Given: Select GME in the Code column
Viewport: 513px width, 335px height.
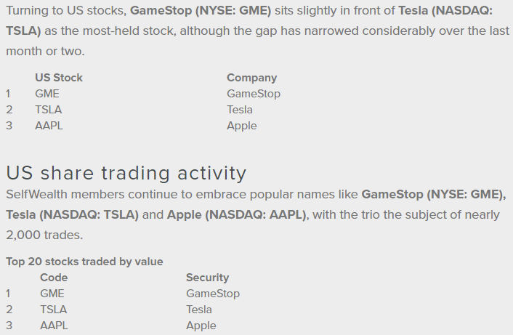Looking at the screenshot, I should pyautogui.click(x=52, y=294).
